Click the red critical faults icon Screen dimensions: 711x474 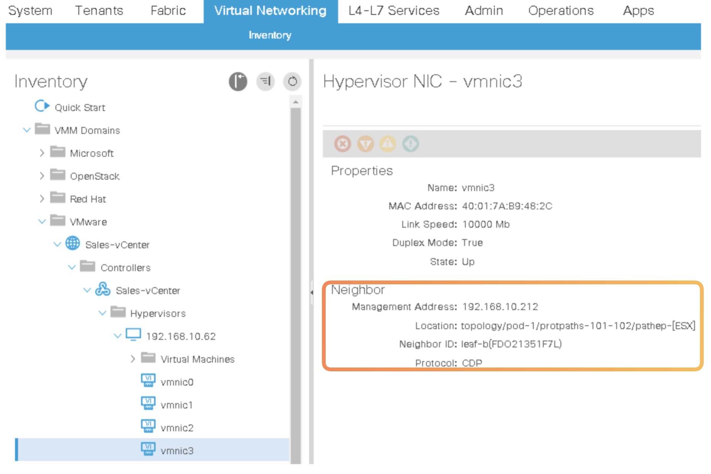click(343, 144)
